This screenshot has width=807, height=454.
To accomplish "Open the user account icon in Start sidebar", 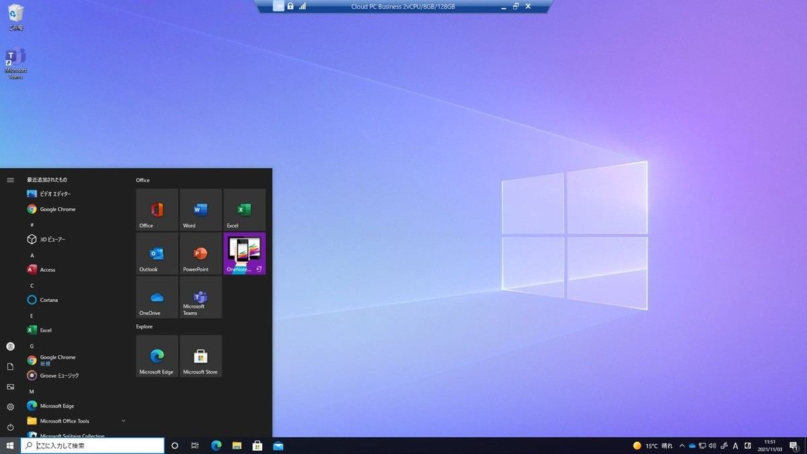I will pos(10,346).
